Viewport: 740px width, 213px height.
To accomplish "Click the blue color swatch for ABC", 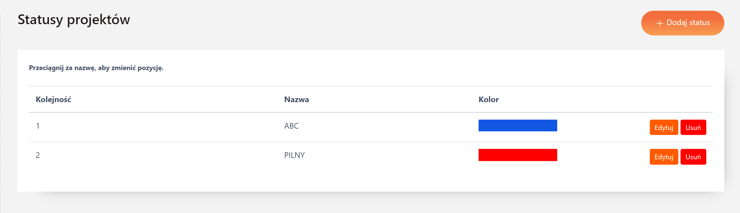I will click(517, 126).
